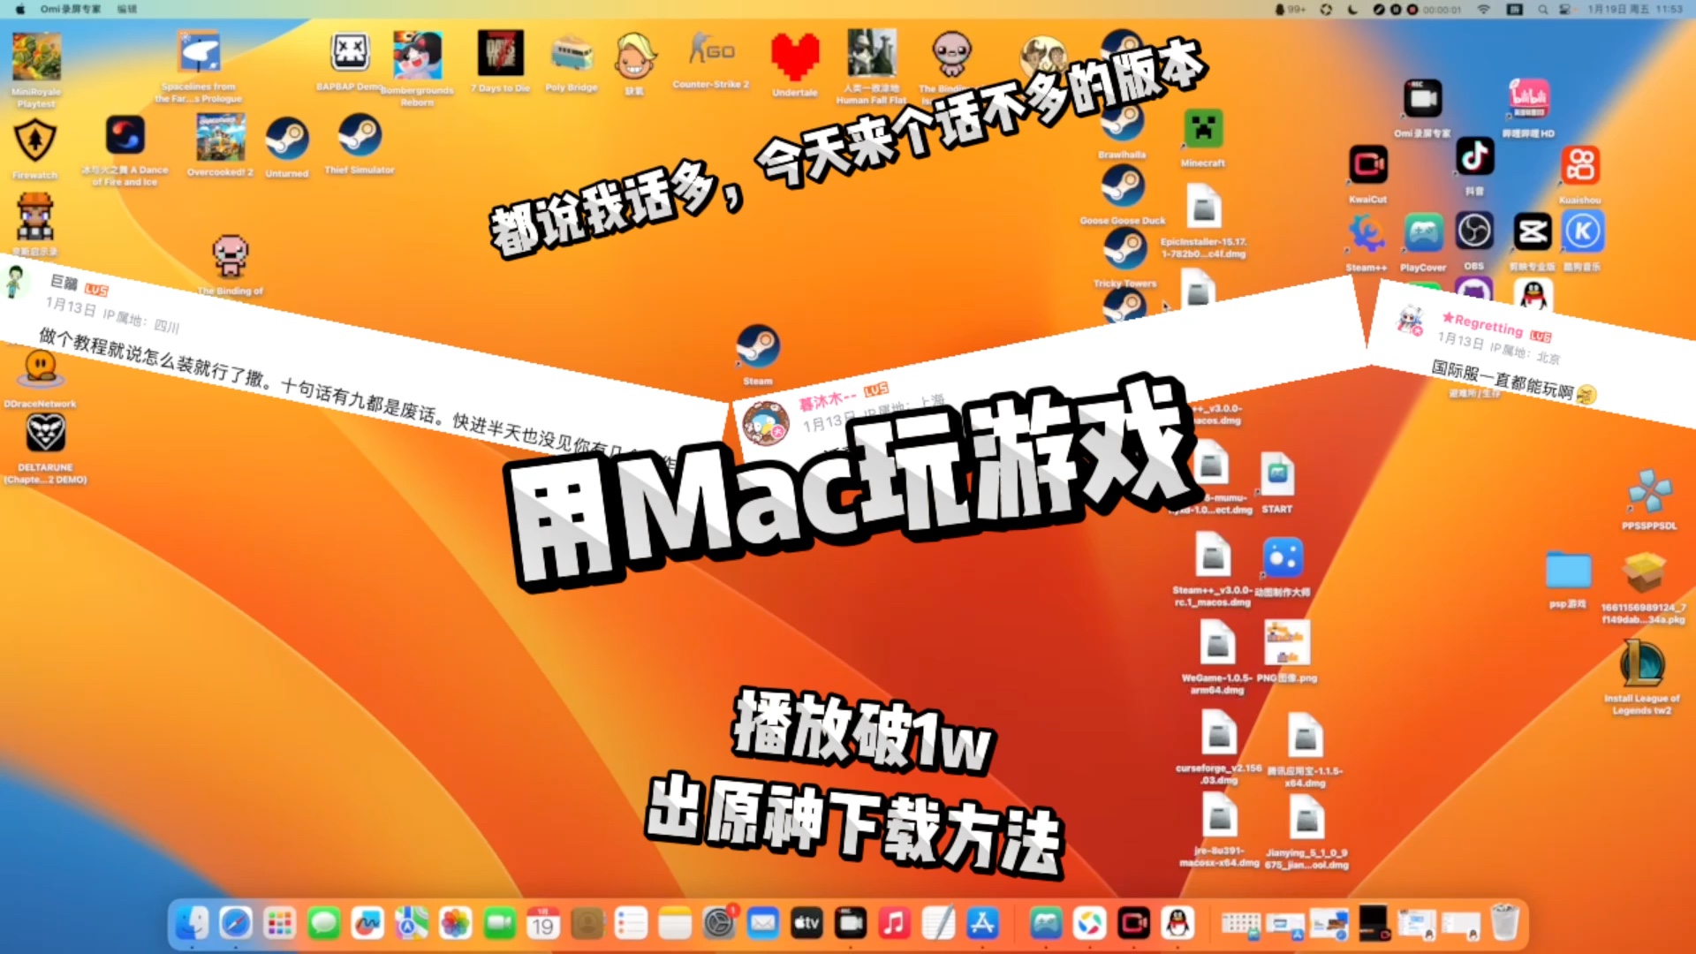Select the curseforge_v2.156.03.dmg file

[x=1219, y=733]
